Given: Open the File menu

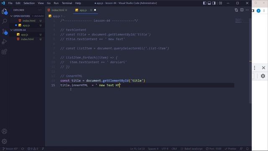Looking at the screenshot, I should click(x=10, y=3).
